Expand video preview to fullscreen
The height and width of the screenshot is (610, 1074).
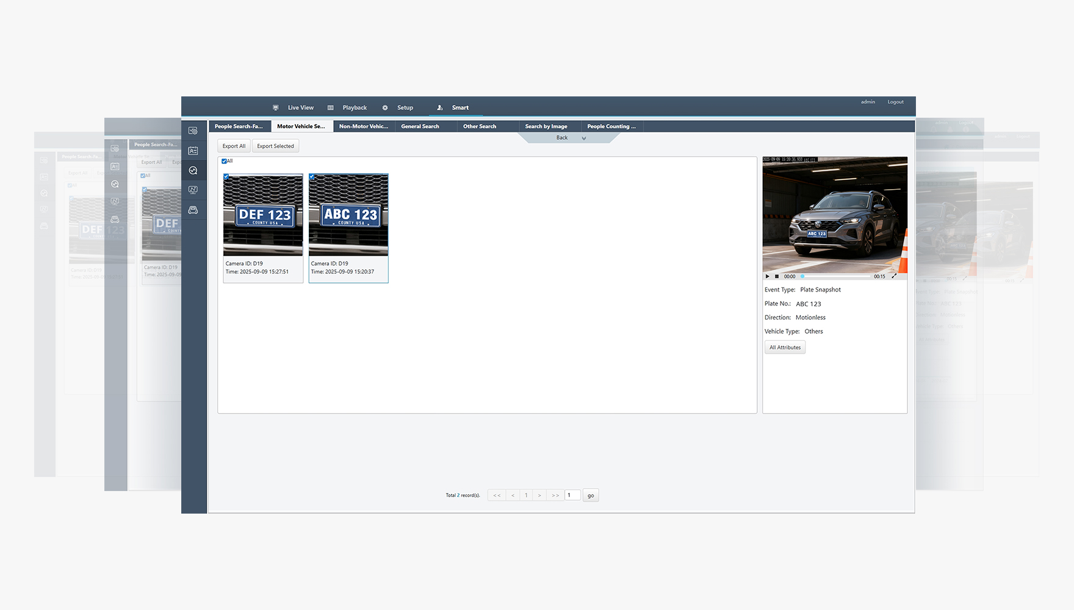point(894,276)
